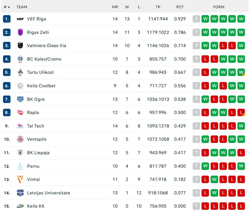251x212 pixels.
Task: Open the Ventspils team name link
Action: pyautogui.click(x=37, y=139)
